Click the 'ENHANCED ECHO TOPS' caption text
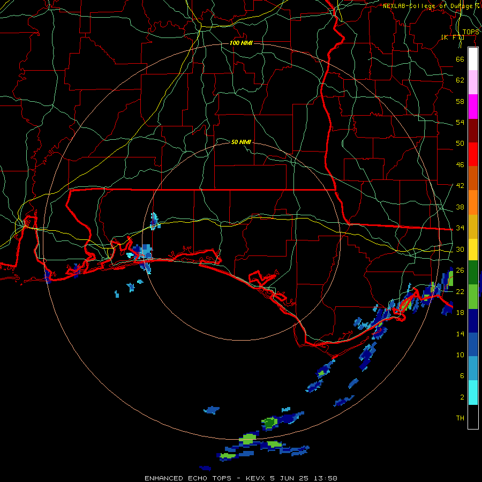 (x=188, y=478)
